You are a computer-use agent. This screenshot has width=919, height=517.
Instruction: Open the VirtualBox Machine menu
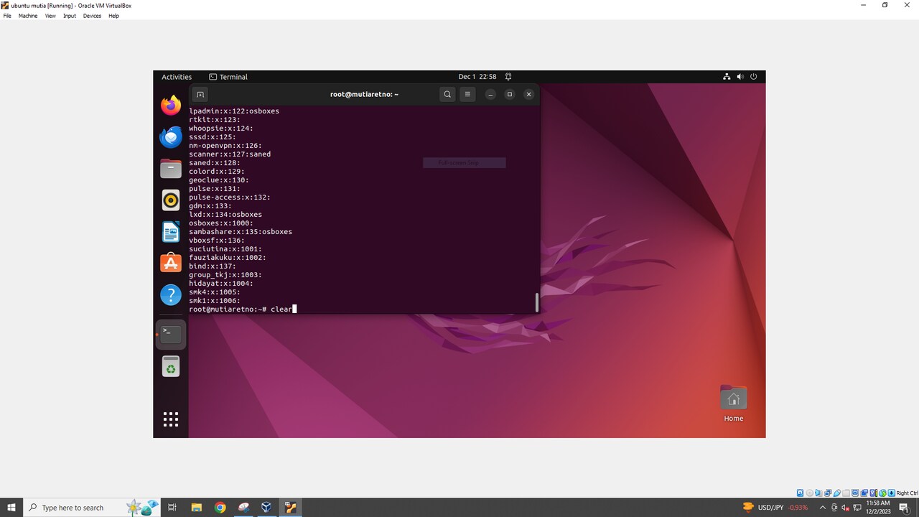28,16
